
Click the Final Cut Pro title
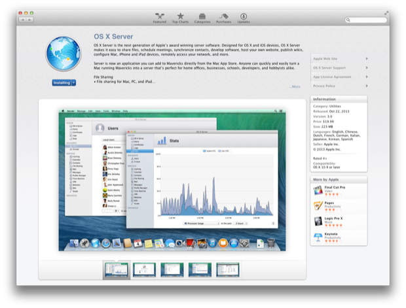pyautogui.click(x=335, y=187)
